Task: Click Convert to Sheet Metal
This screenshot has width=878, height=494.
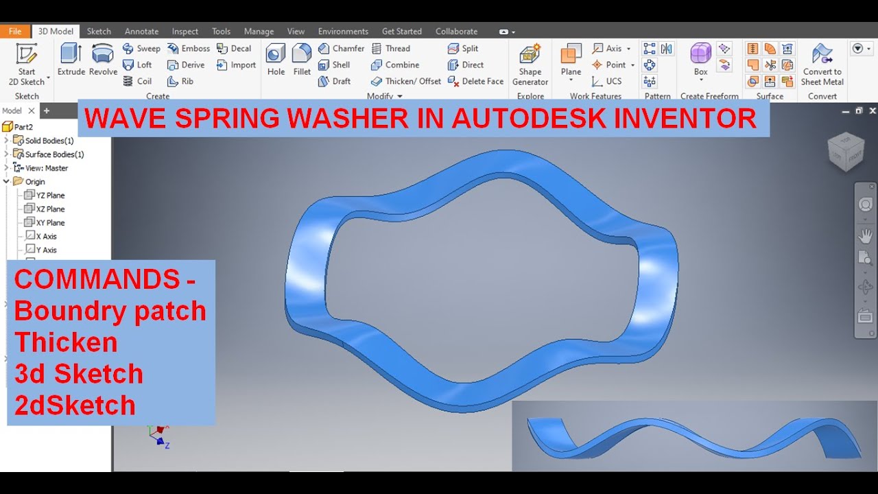Action: [x=822, y=64]
